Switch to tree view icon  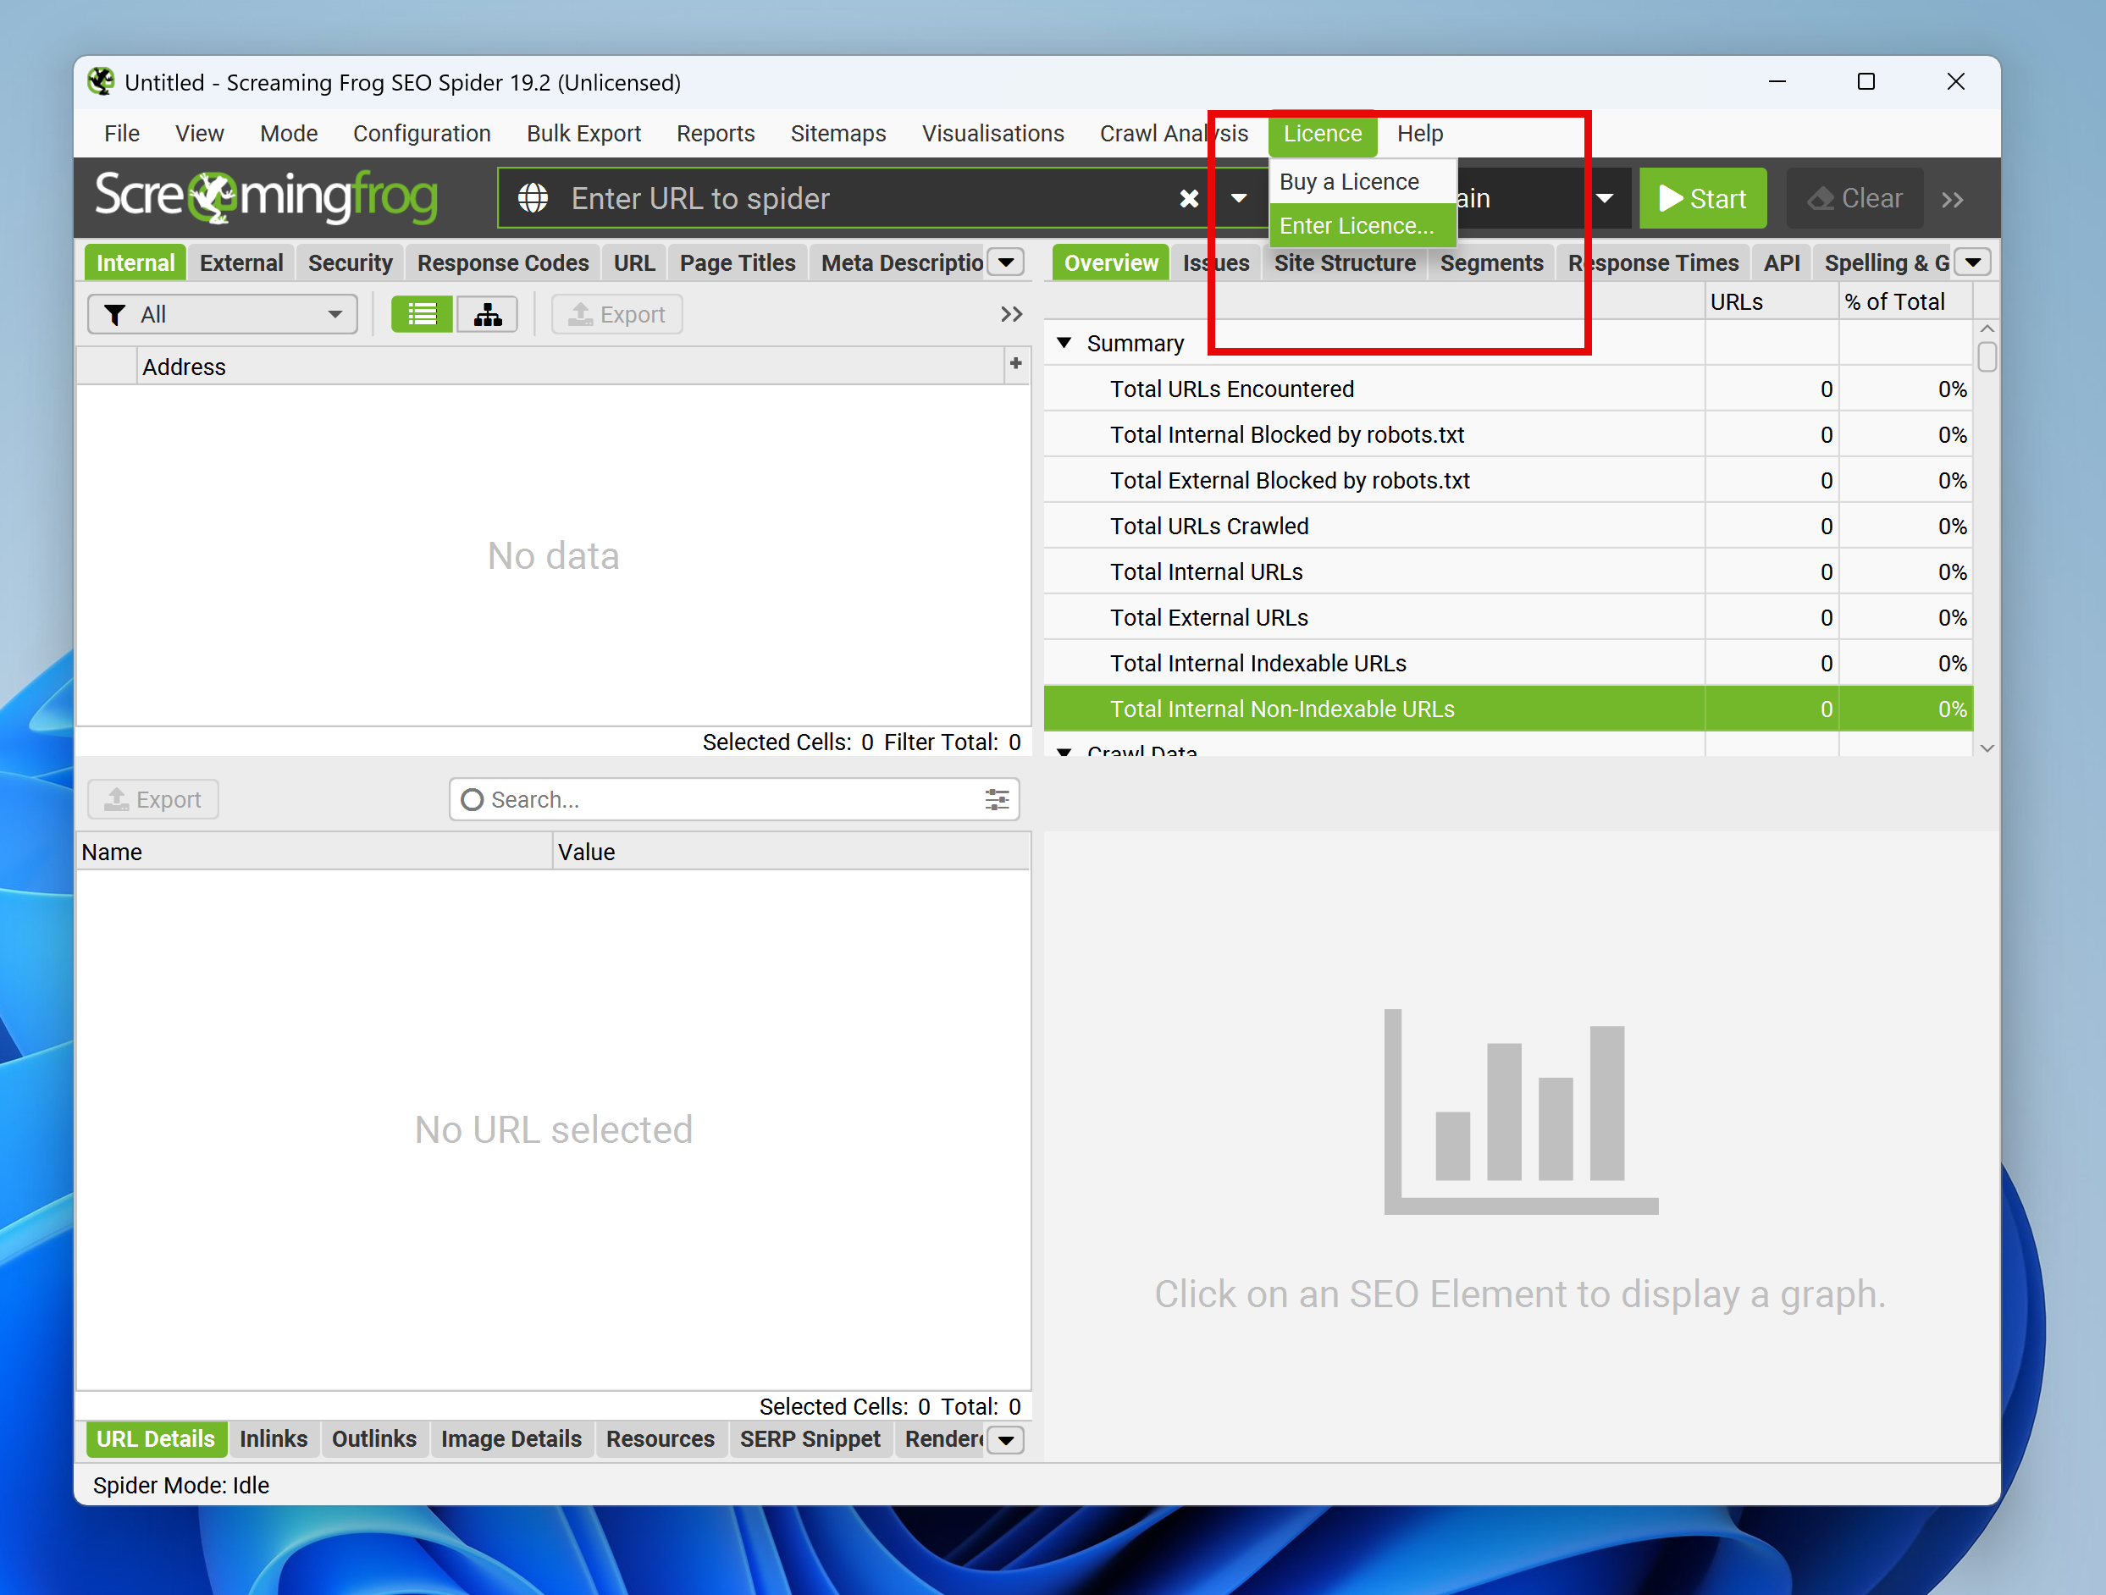(488, 314)
